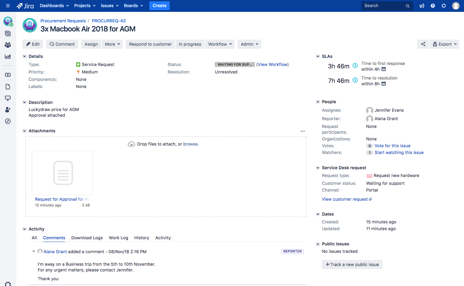Open Jira settings gear in top bar
The height and width of the screenshot is (286, 464).
click(444, 6)
